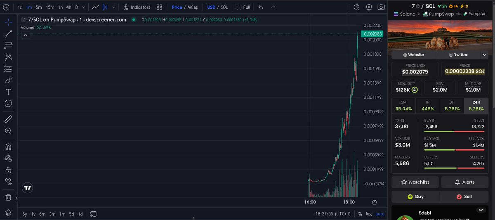Collapse the indicator legend chevron
The width and height of the screenshot is (495, 220).
[x=26, y=35]
